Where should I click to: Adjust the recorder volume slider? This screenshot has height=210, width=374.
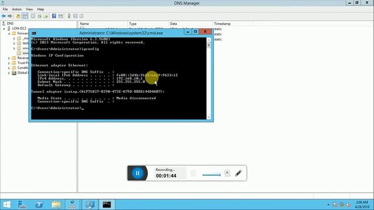click(212, 175)
